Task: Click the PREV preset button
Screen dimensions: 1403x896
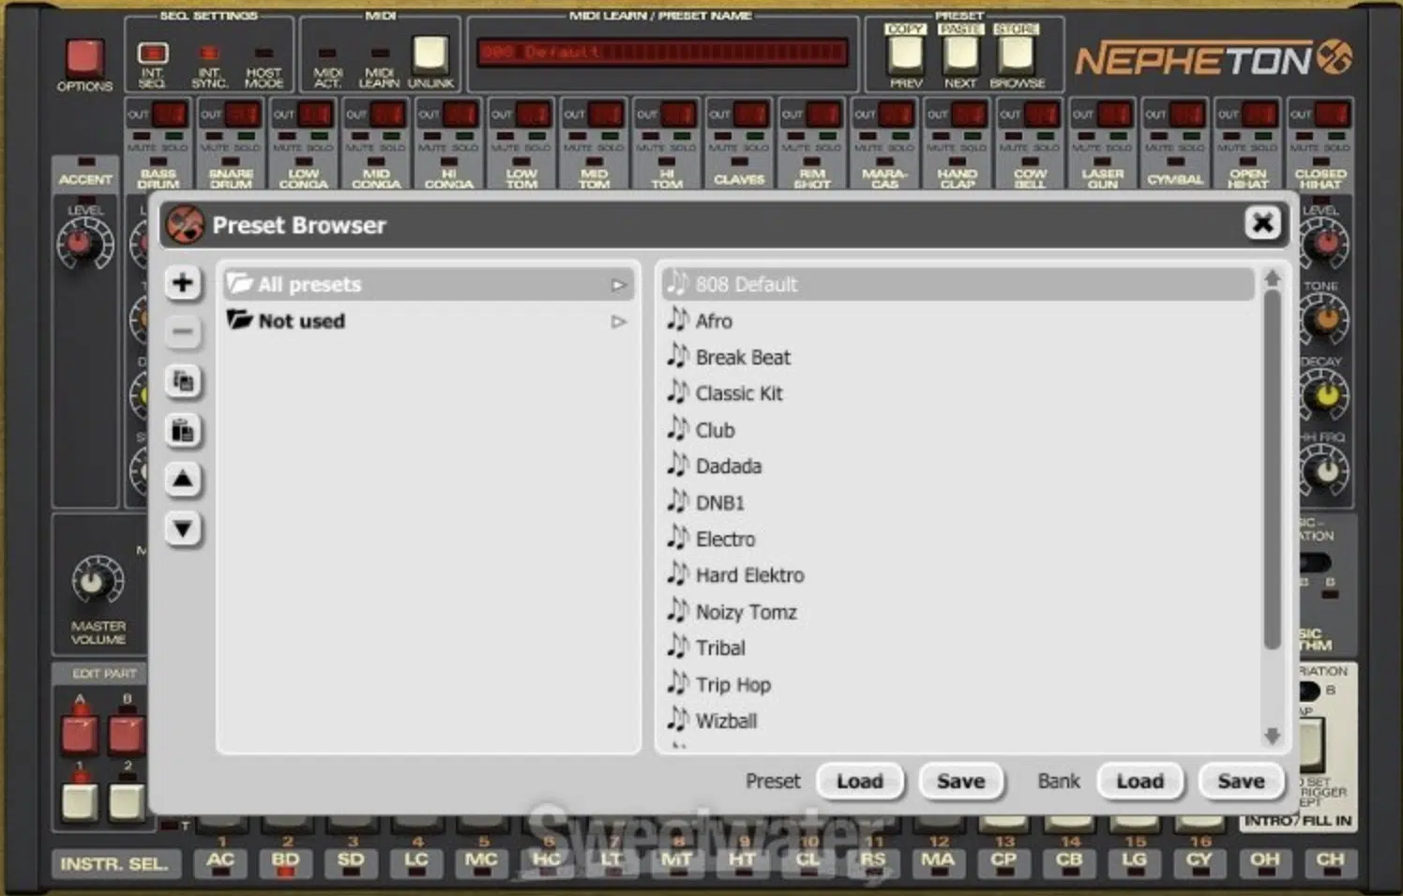Action: click(x=906, y=54)
